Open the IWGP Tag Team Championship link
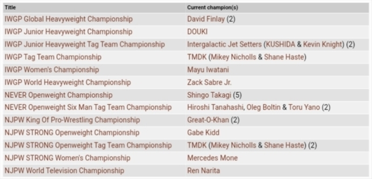The image size is (372, 179). coord(53,57)
